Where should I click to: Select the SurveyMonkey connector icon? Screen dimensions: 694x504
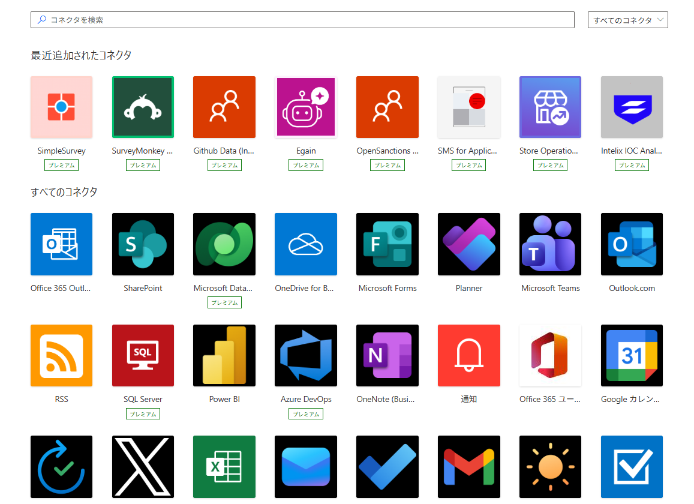[x=143, y=107]
